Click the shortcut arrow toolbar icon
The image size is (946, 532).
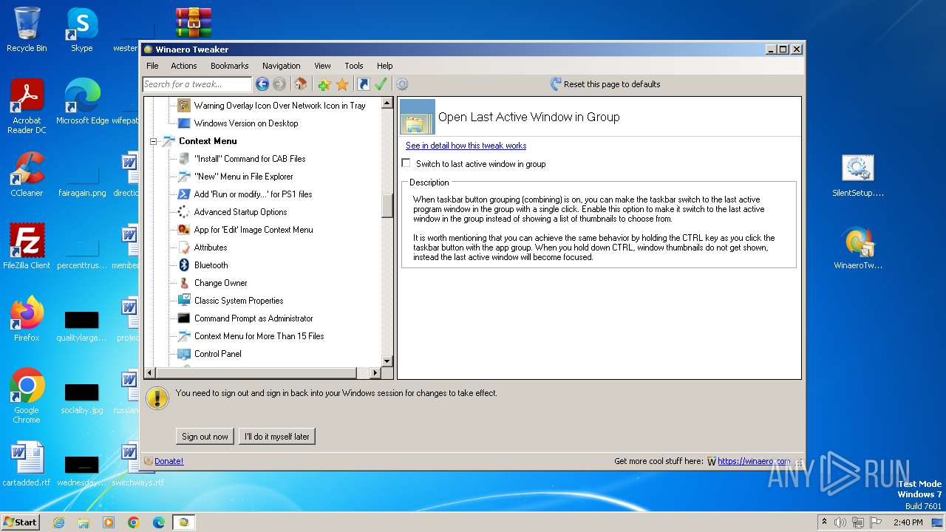tap(363, 84)
